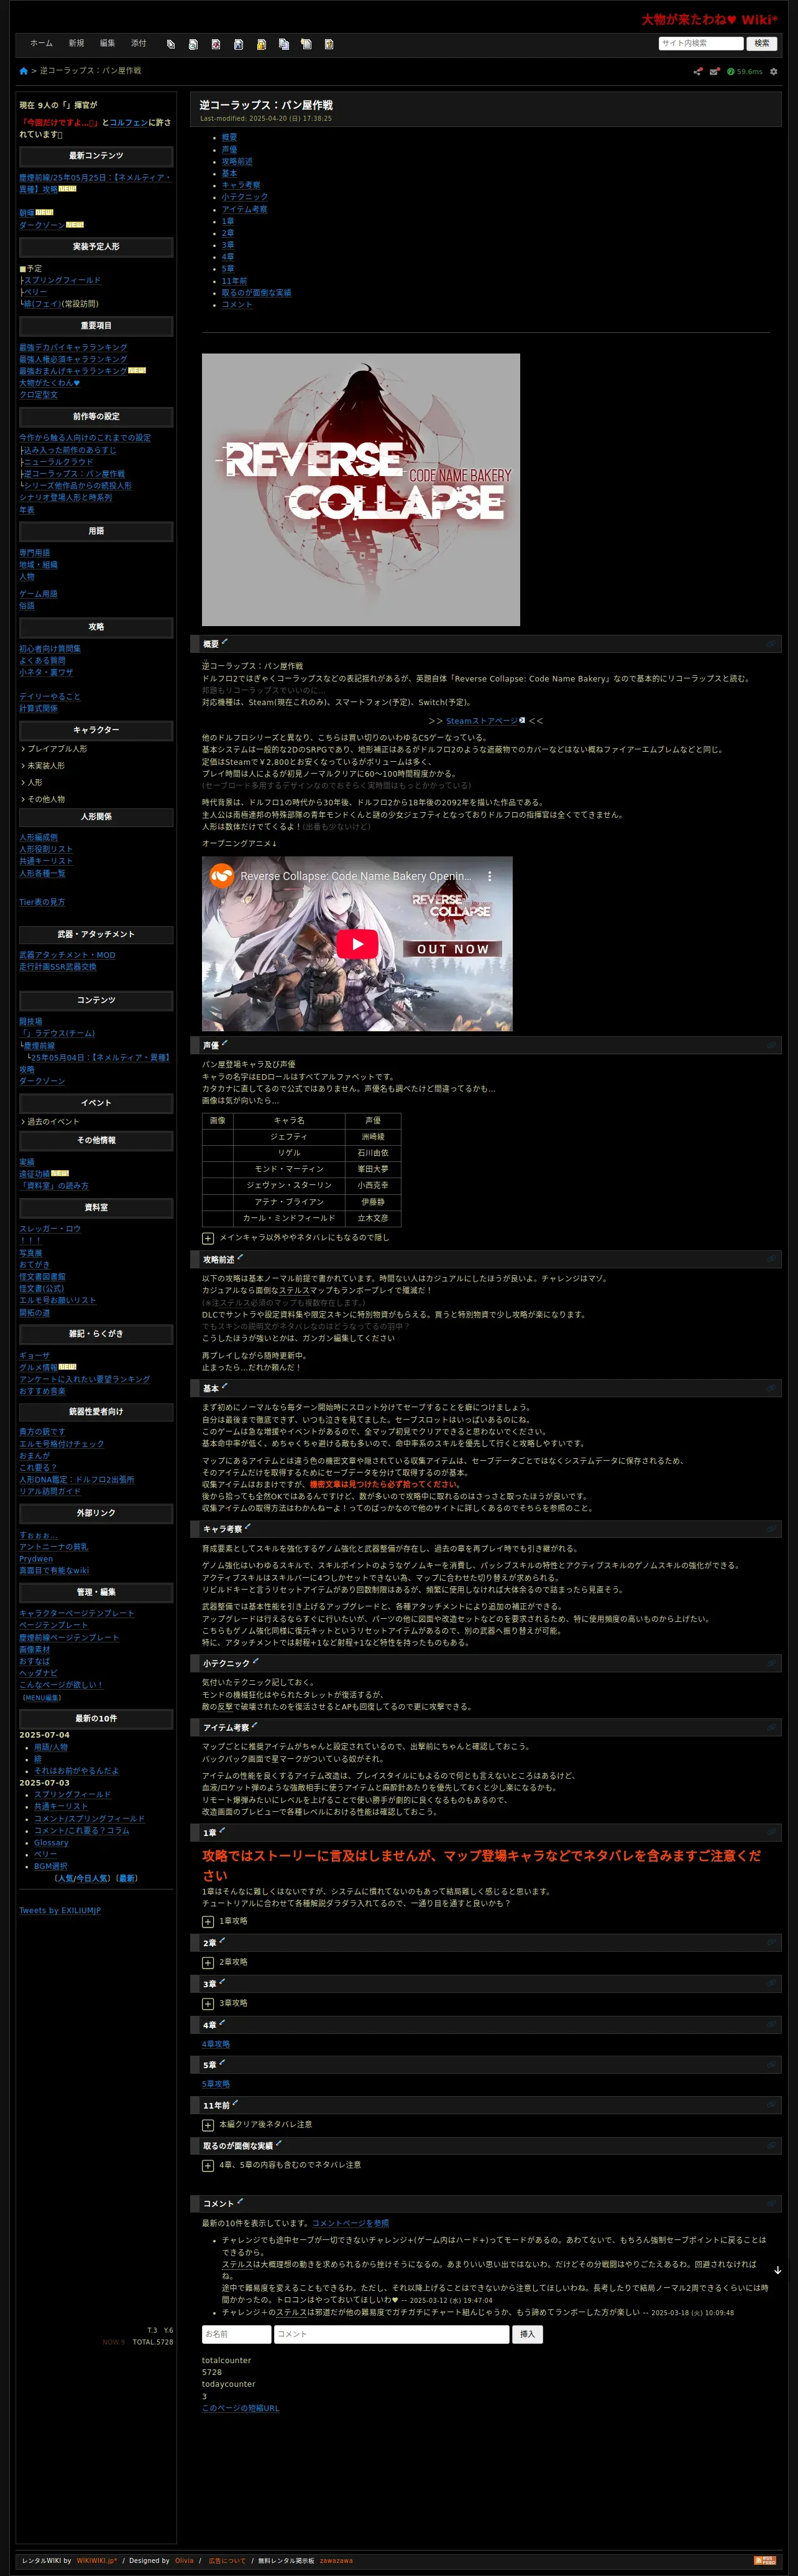
Task: Click the scroll-down arrow floating button
Action: click(777, 2270)
